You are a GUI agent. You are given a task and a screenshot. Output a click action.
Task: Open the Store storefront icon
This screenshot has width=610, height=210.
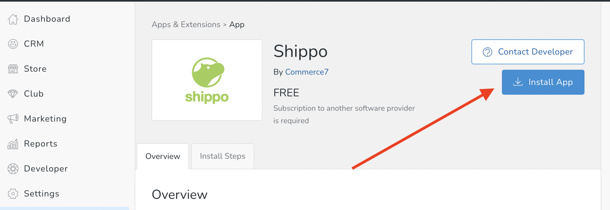pos(13,68)
